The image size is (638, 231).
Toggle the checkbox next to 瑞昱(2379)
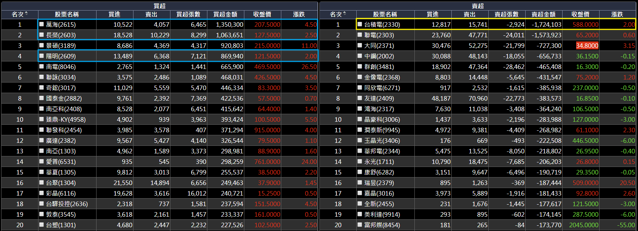[x=360, y=182]
